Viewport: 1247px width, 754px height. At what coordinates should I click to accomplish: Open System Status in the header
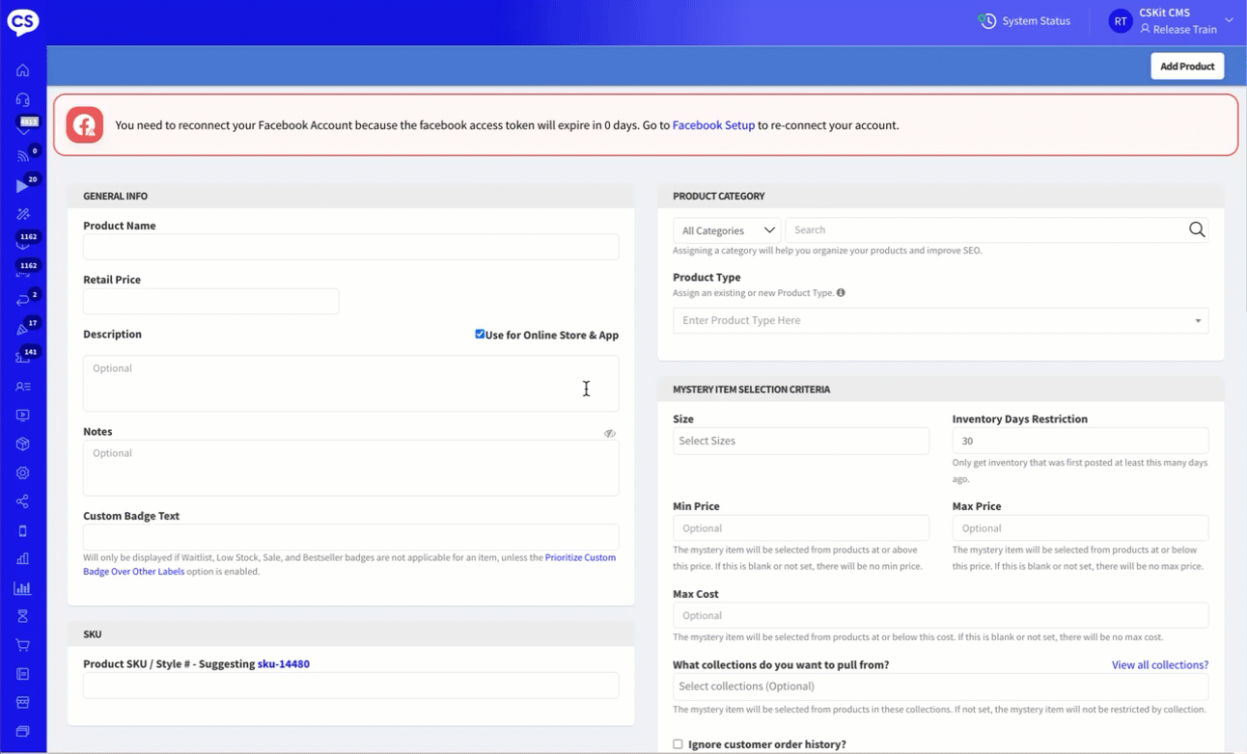(1024, 21)
